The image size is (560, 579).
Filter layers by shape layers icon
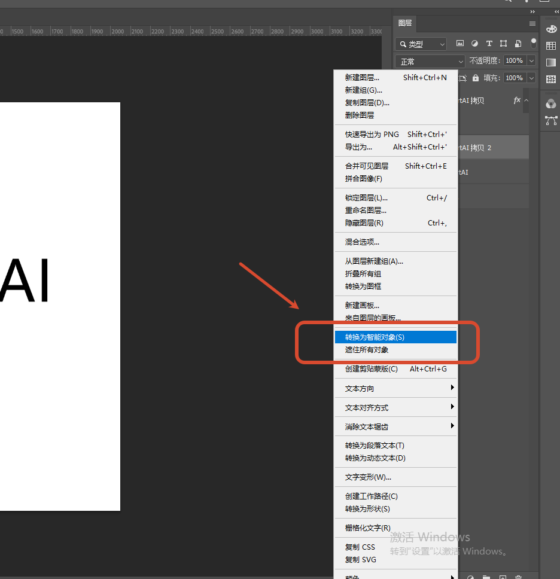(504, 44)
